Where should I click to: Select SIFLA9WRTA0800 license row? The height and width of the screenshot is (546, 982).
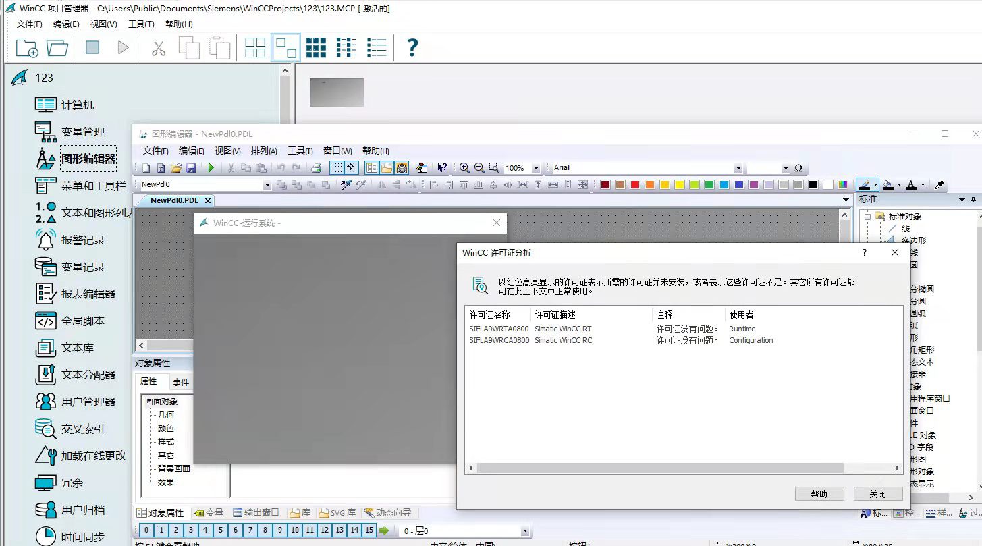coord(683,329)
